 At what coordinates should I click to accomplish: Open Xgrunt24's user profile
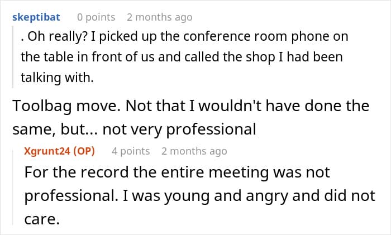click(x=49, y=151)
